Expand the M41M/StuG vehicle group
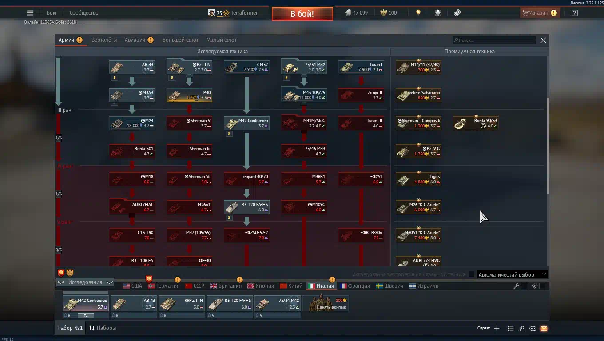This screenshot has width=604, height=341. click(x=304, y=123)
